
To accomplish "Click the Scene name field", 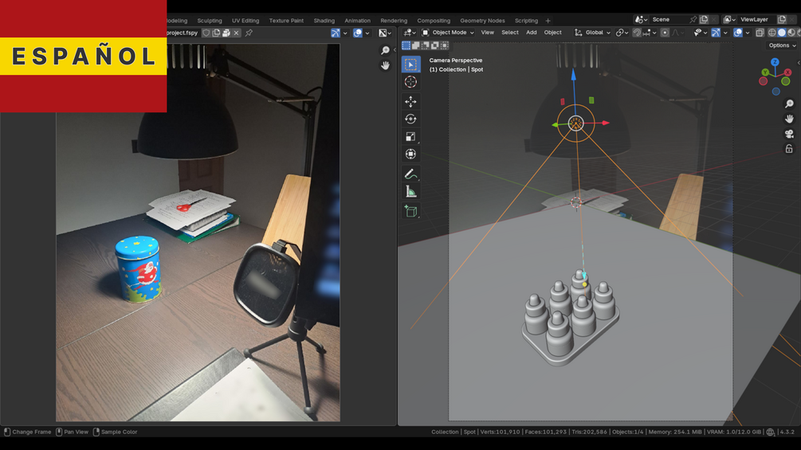I will tap(668, 19).
